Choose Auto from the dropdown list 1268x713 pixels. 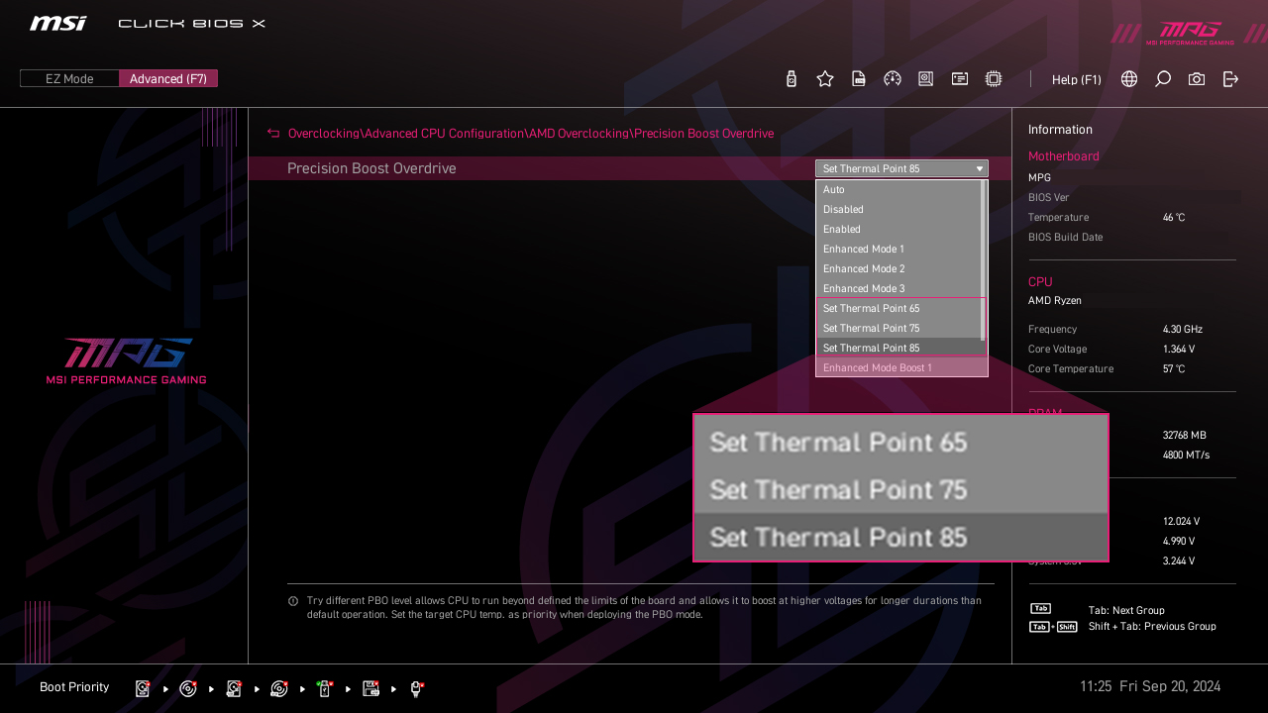pos(897,189)
